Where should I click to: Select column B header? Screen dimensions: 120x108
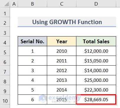(32, 4)
